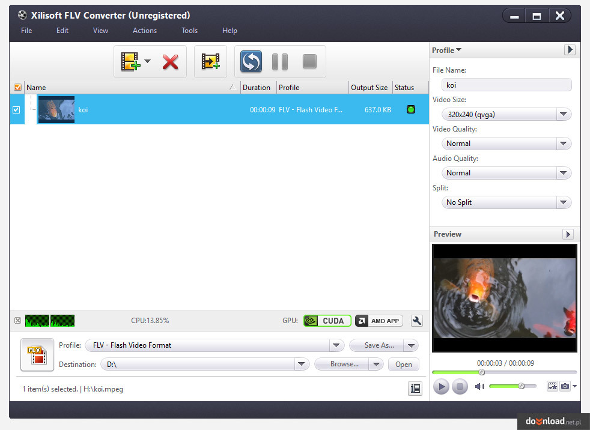This screenshot has height=430, width=590.
Task: Uncheck the koi file checkbox
Action: 16,110
